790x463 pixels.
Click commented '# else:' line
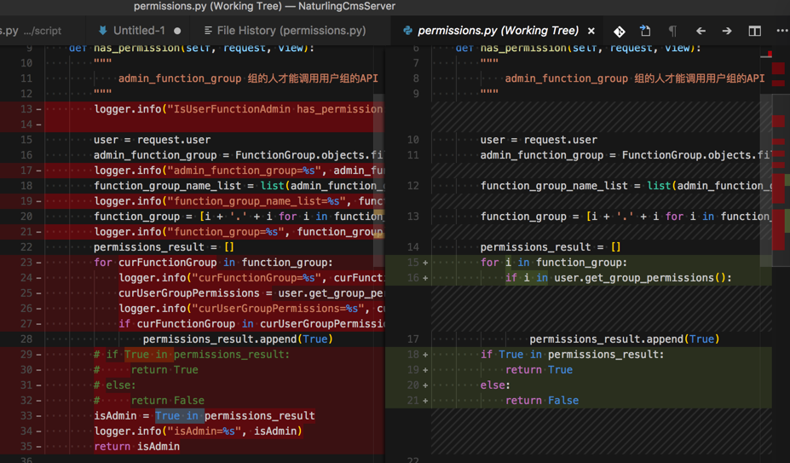coord(115,385)
